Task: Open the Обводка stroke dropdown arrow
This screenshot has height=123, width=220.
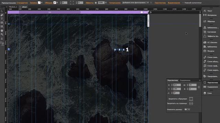Action: [x=57, y=3]
